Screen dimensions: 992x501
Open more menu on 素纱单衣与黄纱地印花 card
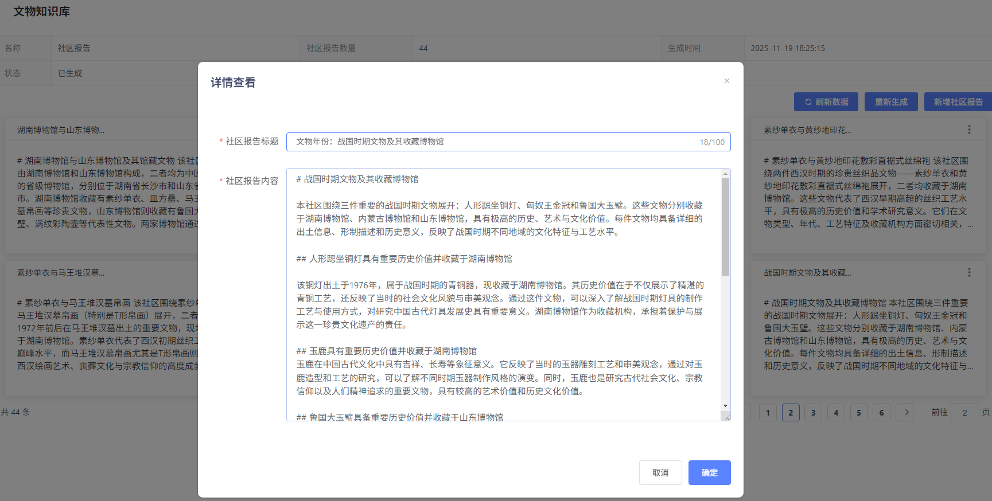(x=969, y=130)
